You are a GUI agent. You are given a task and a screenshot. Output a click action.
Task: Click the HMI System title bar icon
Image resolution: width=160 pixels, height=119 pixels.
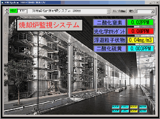point(2,3)
